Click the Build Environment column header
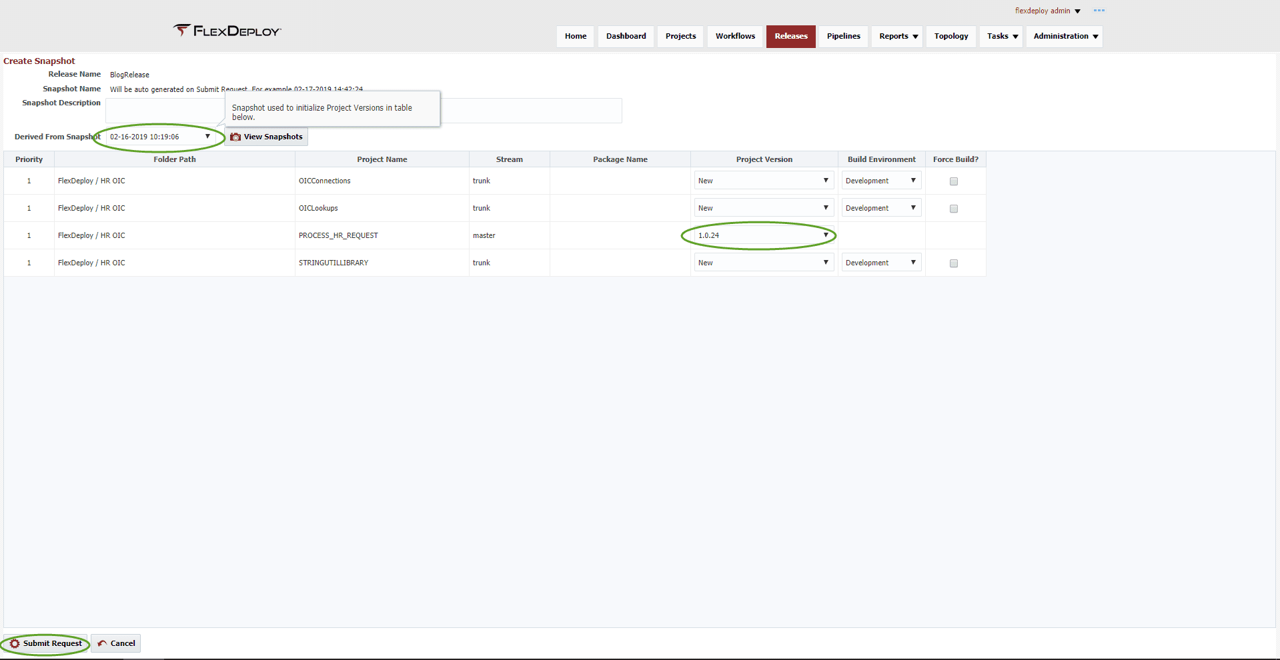Screen dimensions: 1280x660 coord(882,159)
